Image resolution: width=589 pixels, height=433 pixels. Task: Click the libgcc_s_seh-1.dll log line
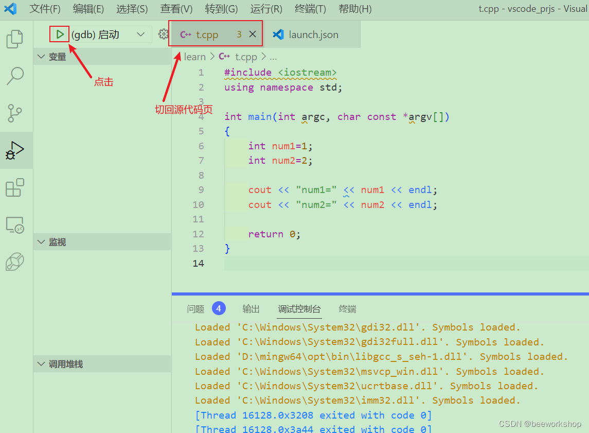click(x=381, y=356)
